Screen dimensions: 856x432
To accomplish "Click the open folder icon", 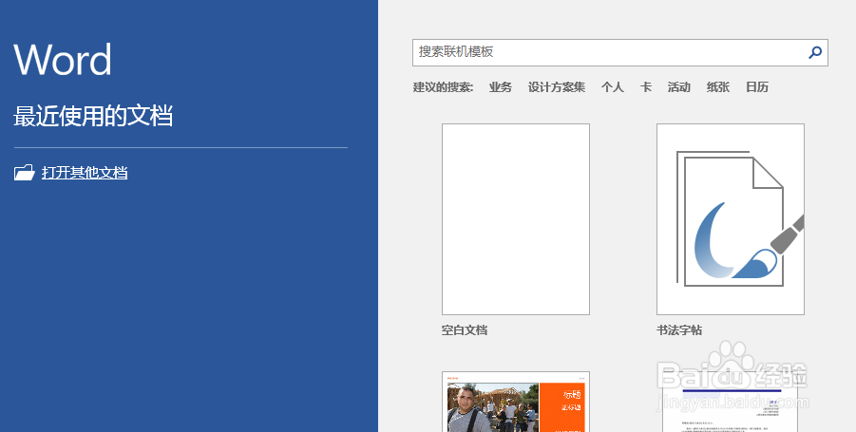I will [24, 173].
